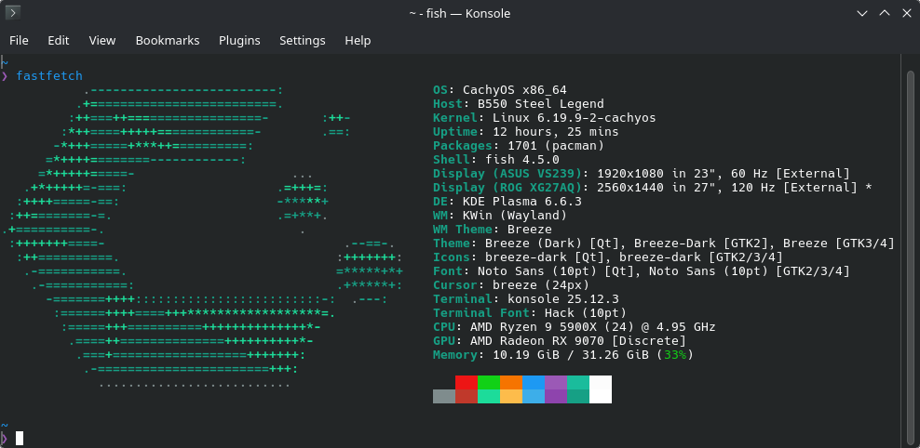Click the 'Font: Noto Sans (10pt)' line
This screenshot has height=448, width=920.
(x=642, y=271)
